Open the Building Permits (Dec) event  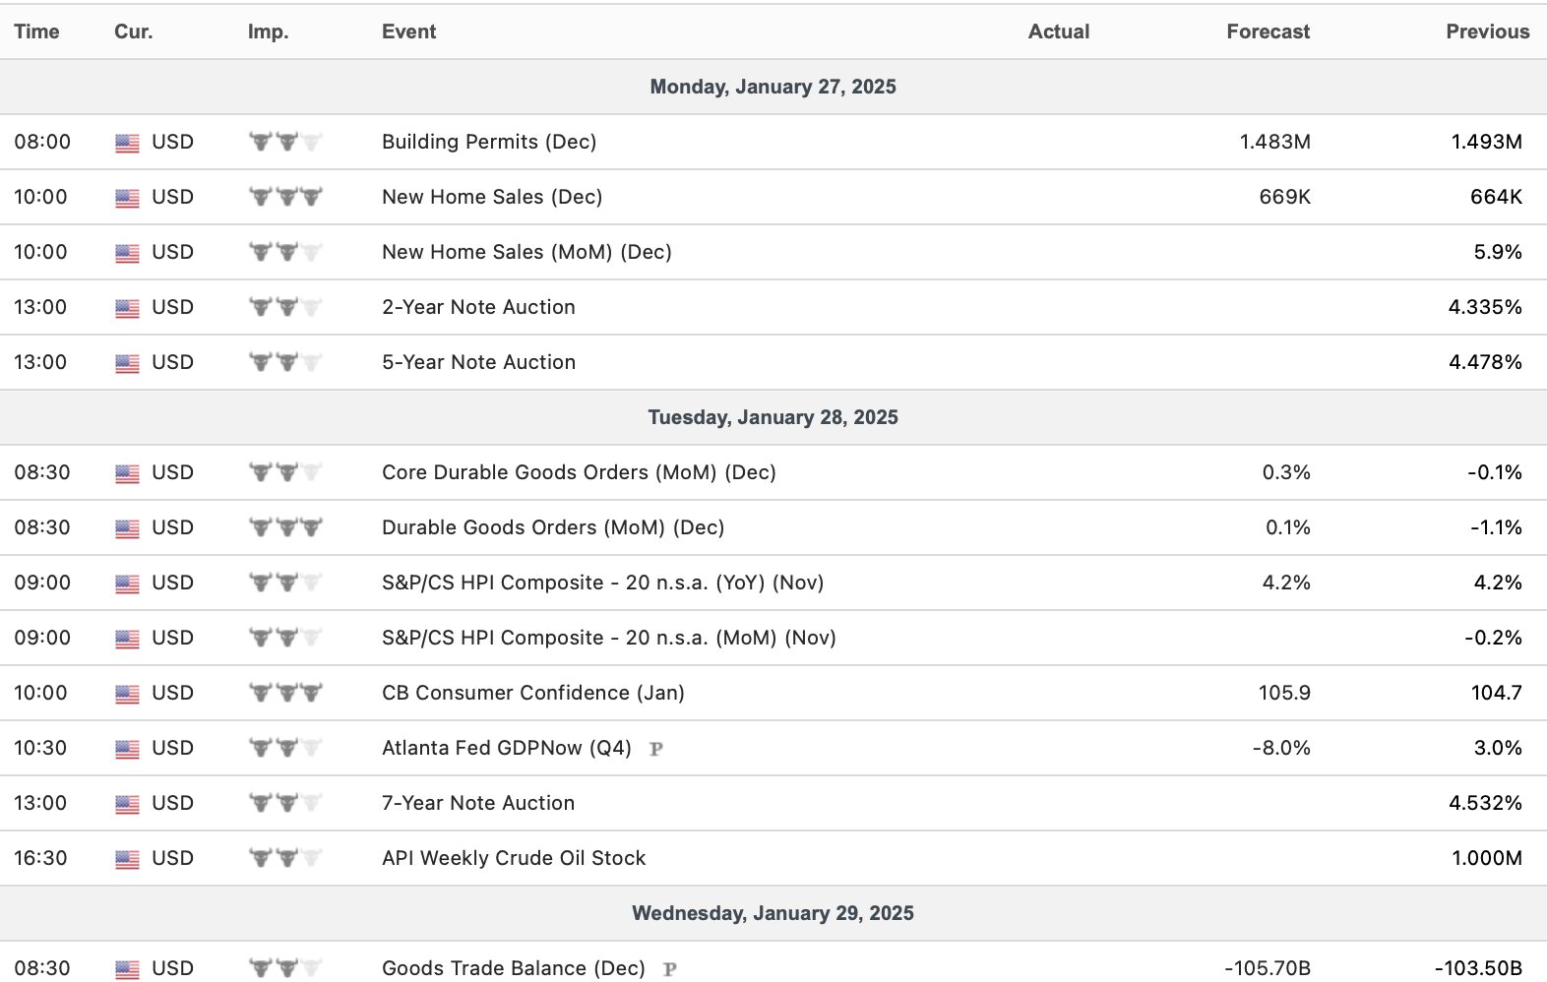point(489,142)
